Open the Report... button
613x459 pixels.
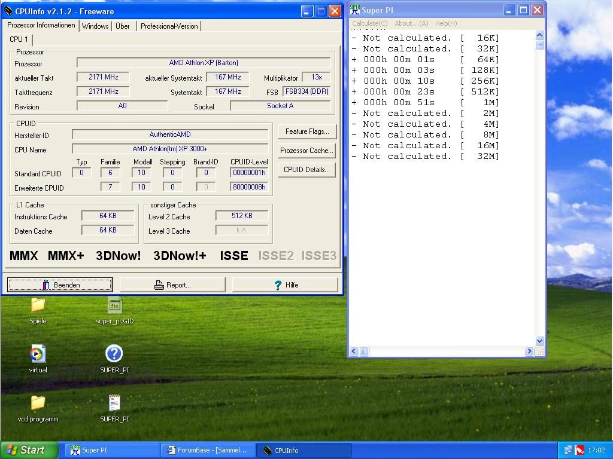click(x=172, y=285)
